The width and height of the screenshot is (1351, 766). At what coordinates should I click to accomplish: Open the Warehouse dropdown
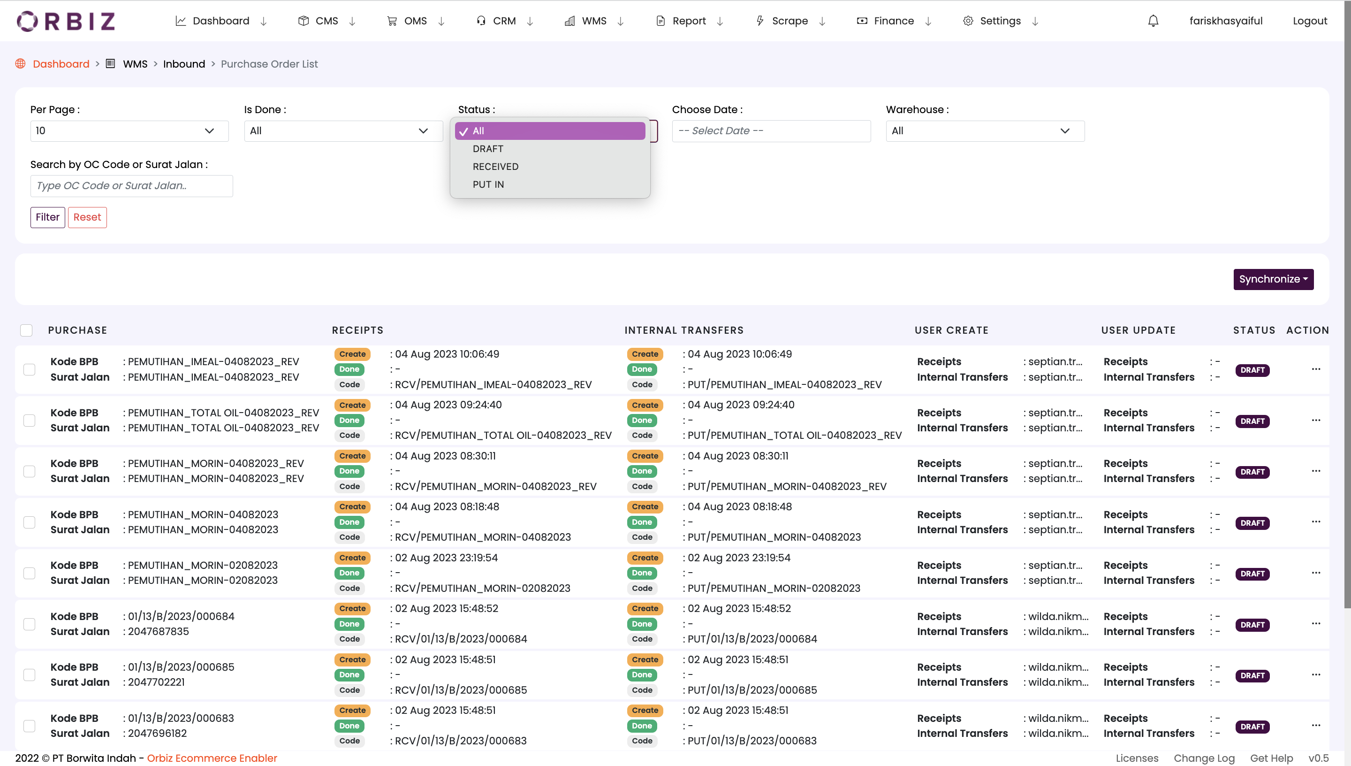pos(985,131)
